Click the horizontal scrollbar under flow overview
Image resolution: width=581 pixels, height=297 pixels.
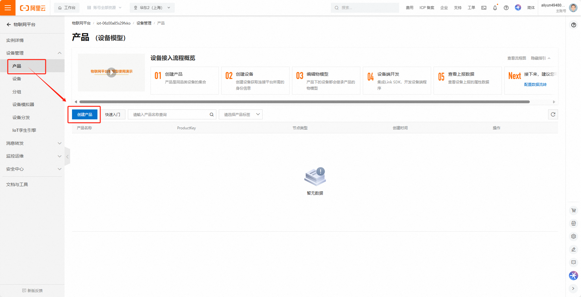(304, 102)
